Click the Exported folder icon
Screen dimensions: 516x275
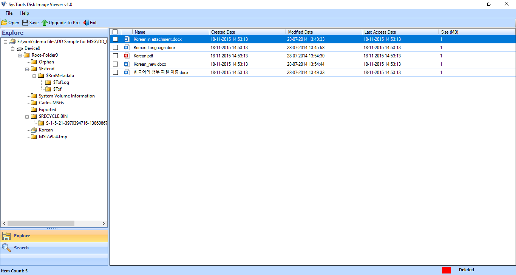(x=34, y=110)
